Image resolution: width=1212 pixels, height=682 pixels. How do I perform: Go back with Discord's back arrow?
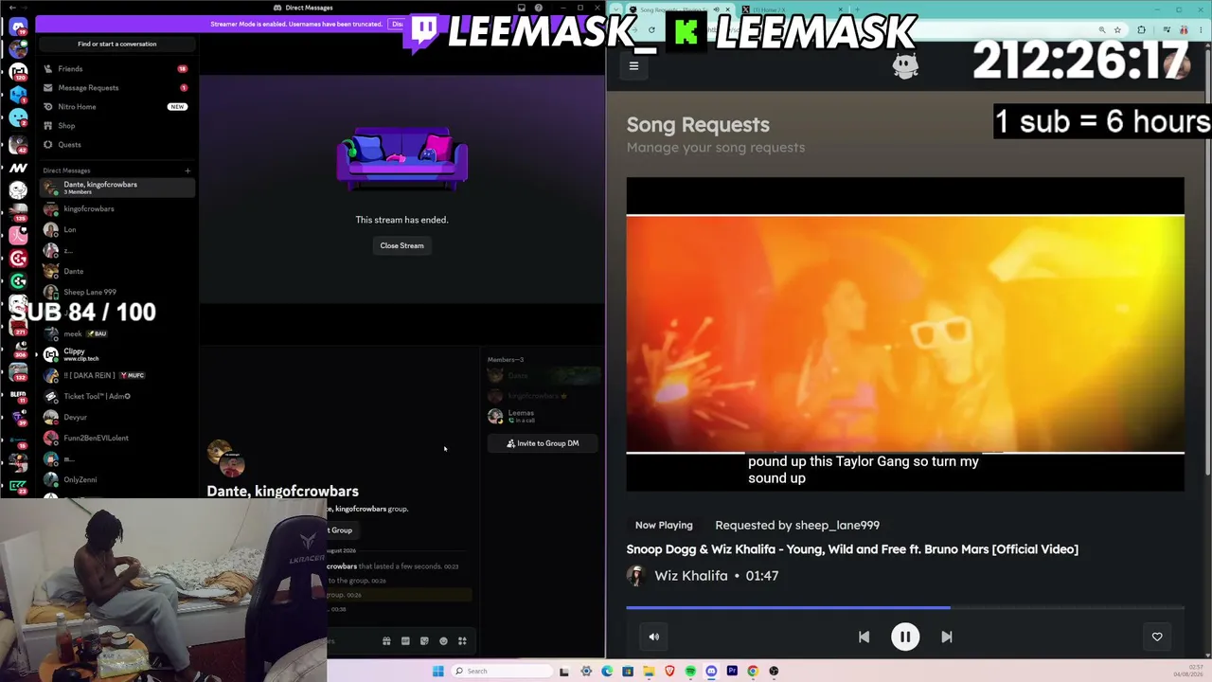pos(11,8)
